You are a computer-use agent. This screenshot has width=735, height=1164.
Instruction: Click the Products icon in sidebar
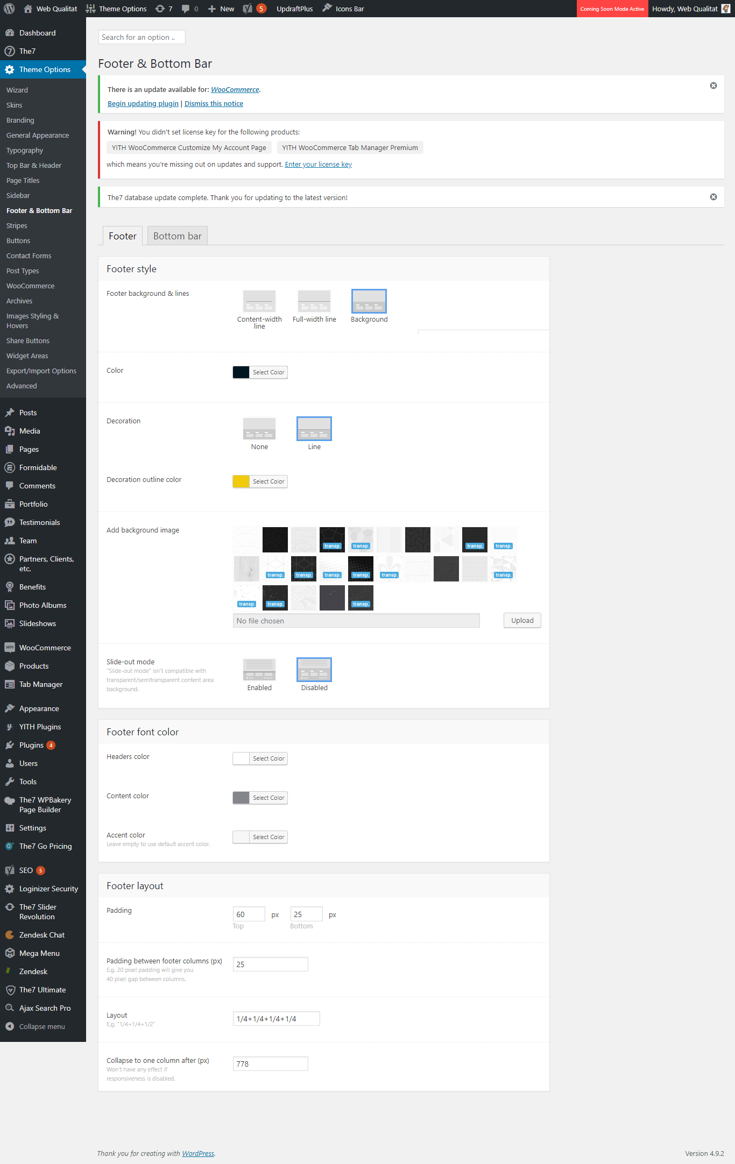click(10, 666)
